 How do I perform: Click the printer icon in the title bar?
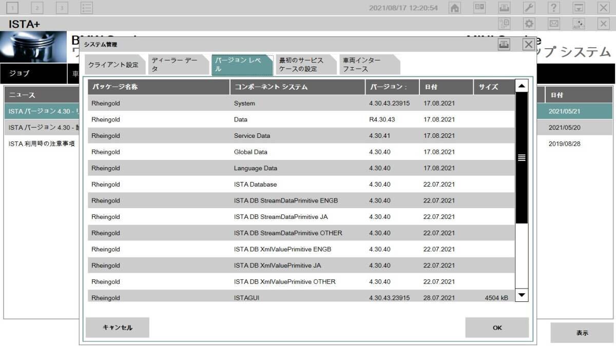[504, 8]
